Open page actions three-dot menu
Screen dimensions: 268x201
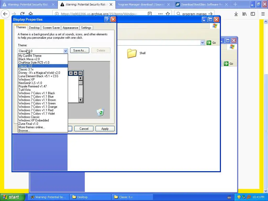(x=160, y=14)
